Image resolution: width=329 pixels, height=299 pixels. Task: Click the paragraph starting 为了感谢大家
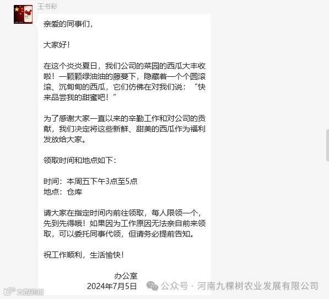tap(125, 129)
